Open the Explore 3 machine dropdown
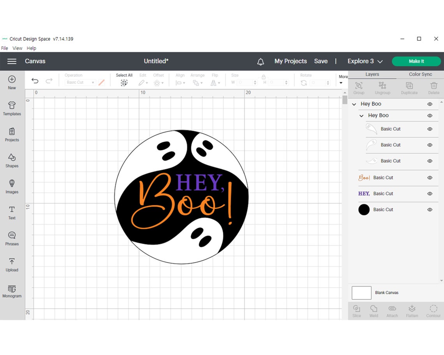Viewport: 444px width, 355px height. pyautogui.click(x=365, y=61)
